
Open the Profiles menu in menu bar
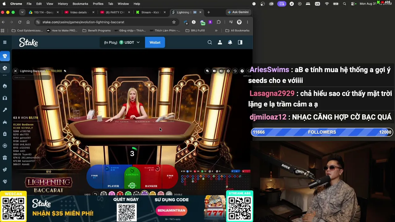tap(98, 4)
